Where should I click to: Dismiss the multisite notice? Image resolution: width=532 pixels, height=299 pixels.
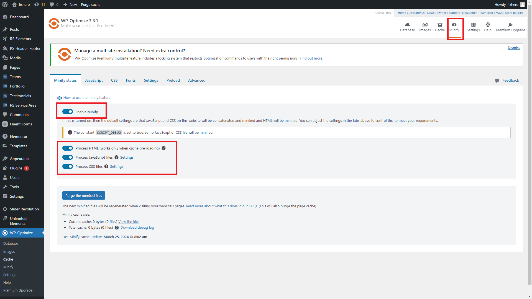(x=514, y=48)
